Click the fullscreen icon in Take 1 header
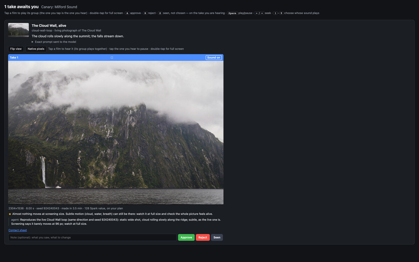This screenshot has width=419, height=262. tap(112, 58)
